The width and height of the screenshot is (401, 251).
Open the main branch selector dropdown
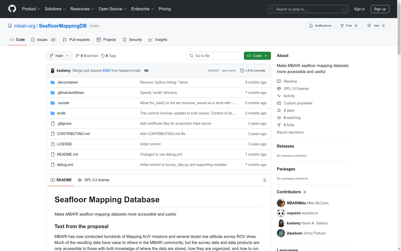click(x=59, y=56)
